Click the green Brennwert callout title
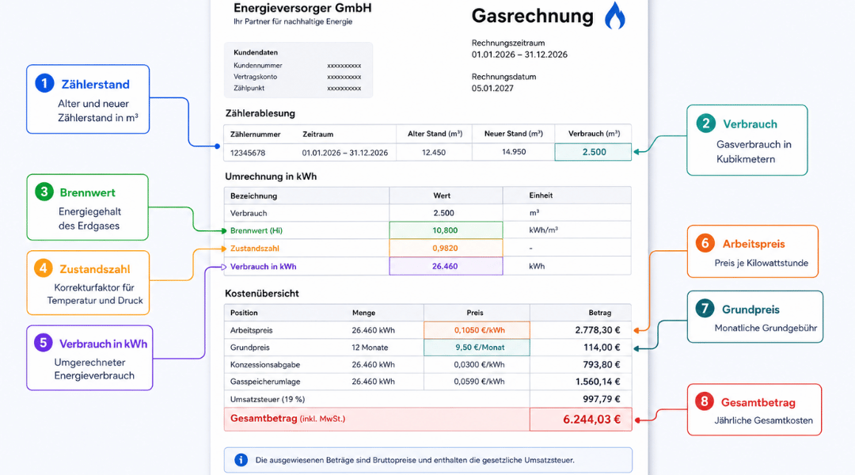This screenshot has width=855, height=475. (87, 192)
